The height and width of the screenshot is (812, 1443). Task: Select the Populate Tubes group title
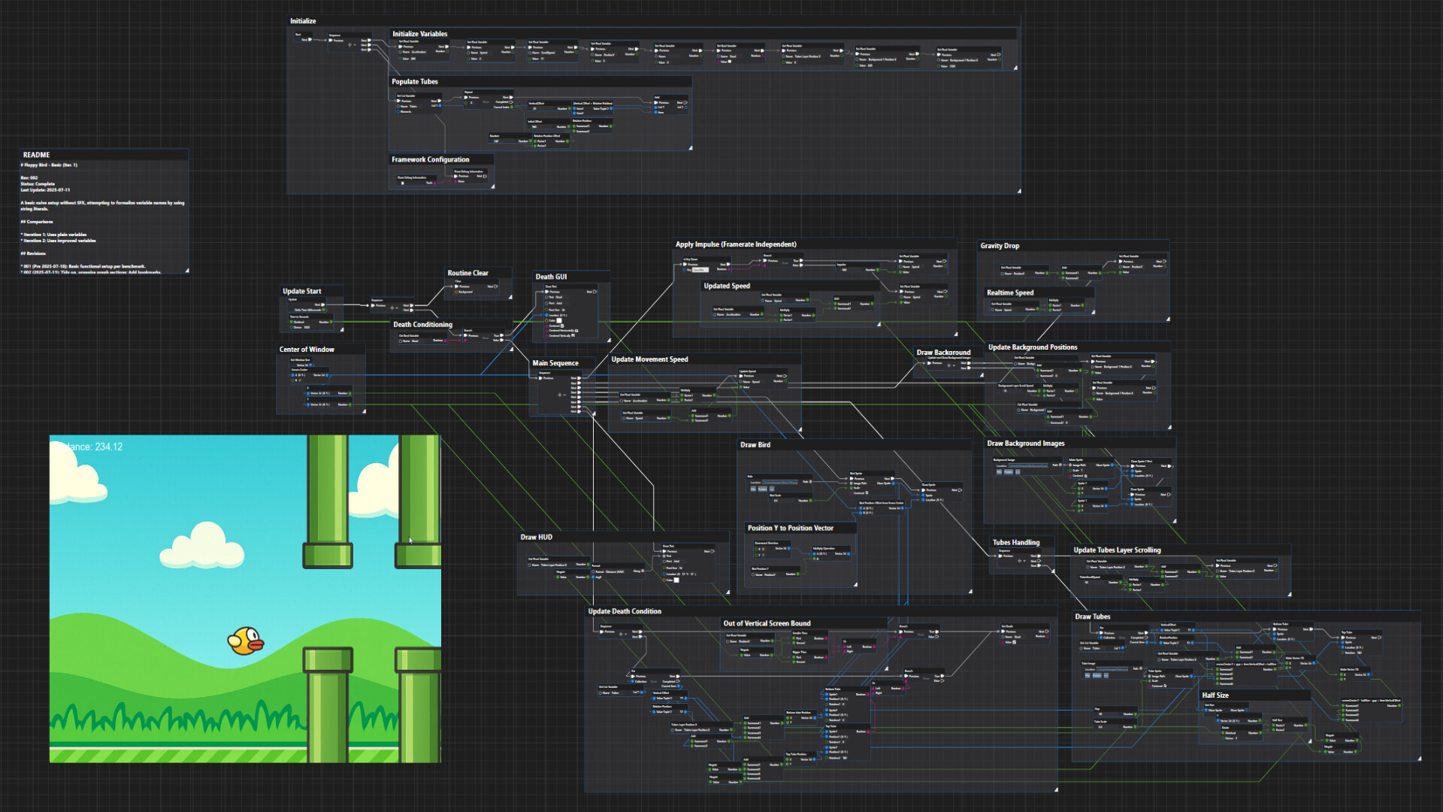point(415,82)
